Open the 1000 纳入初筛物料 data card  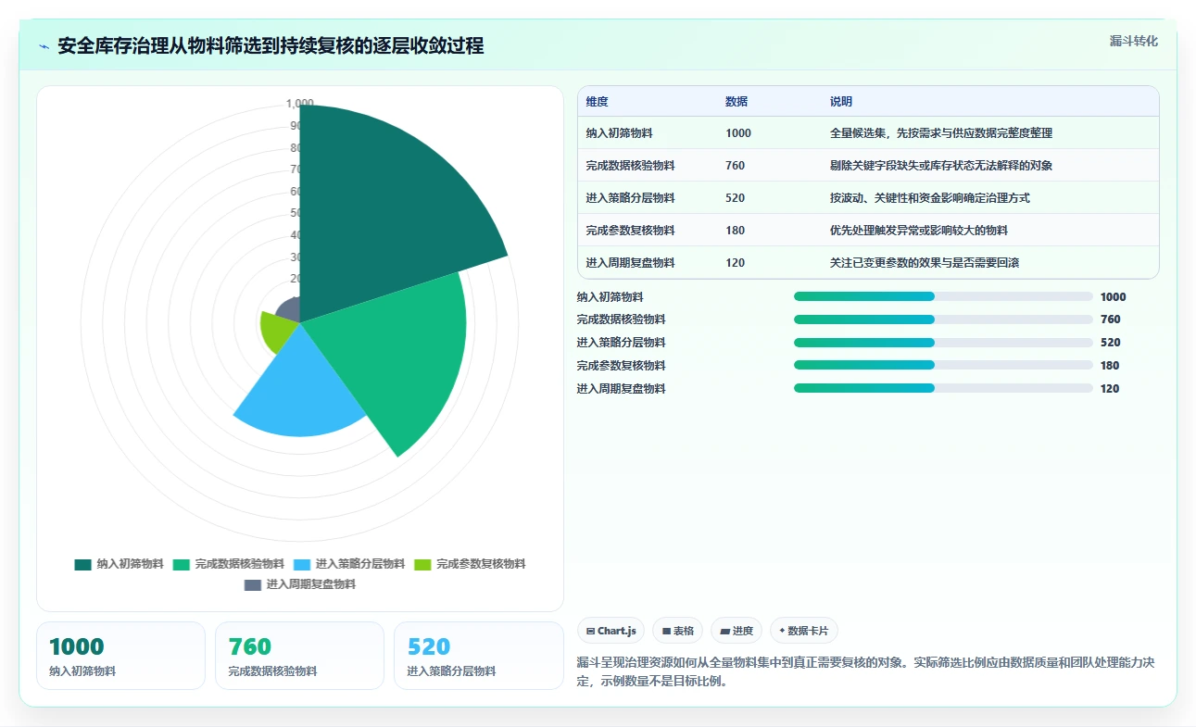120,656
